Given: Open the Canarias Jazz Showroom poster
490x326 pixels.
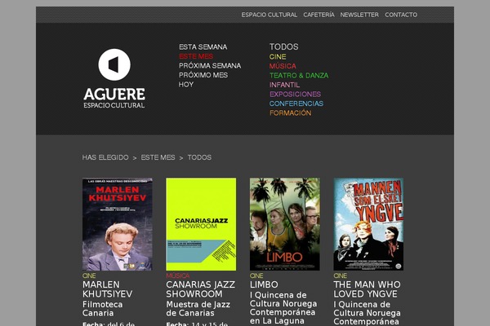Looking at the screenshot, I should [201, 224].
